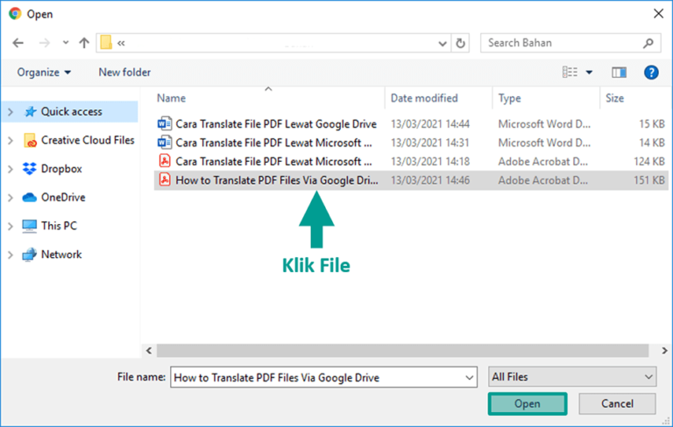Go back with the left arrow button

click(x=18, y=43)
